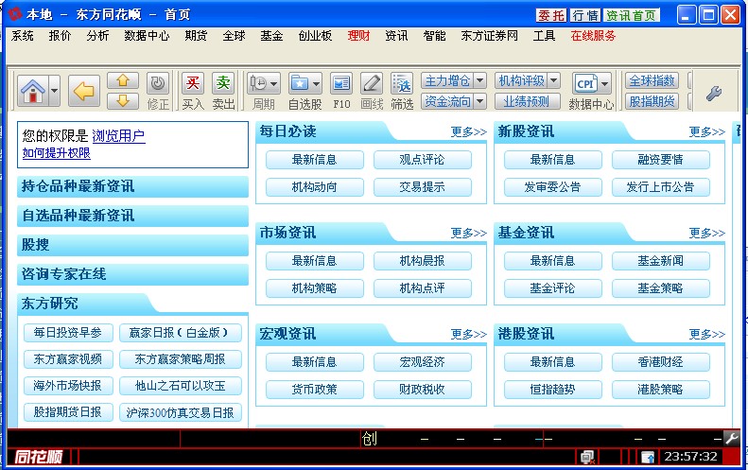Open the wrench settings icon in toolbar
Viewport: 748px width, 470px height.
coord(714,93)
